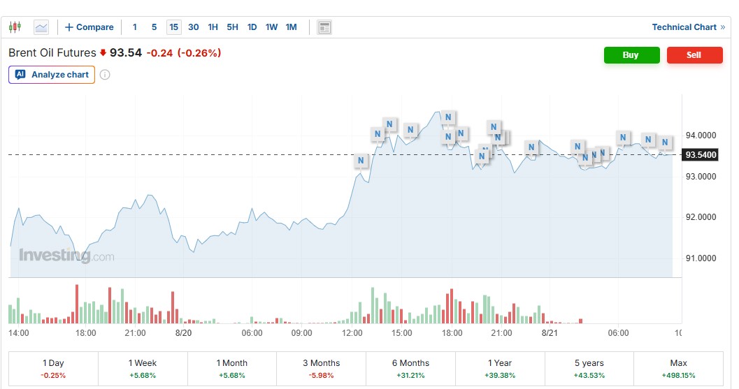Select the 5H interval

(232, 27)
